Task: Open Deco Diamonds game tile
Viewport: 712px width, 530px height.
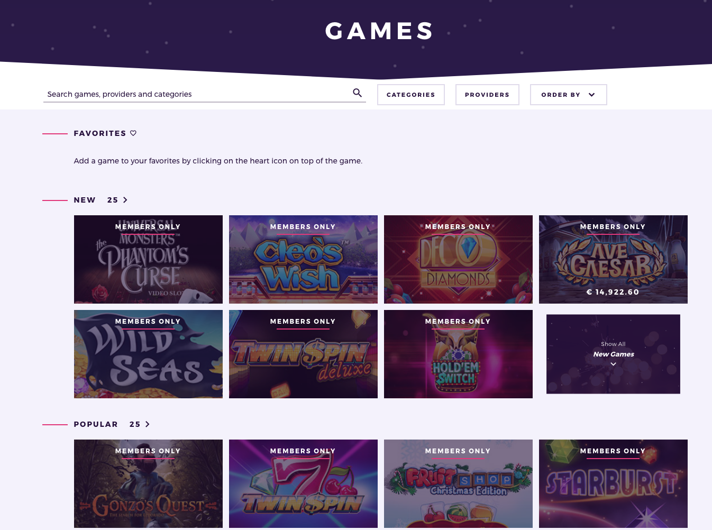Action: coord(458,259)
